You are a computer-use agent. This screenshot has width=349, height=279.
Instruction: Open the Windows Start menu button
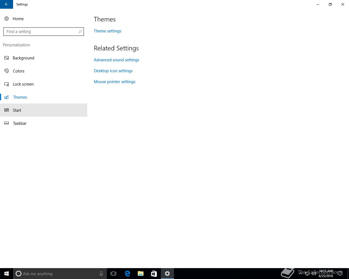click(7, 274)
